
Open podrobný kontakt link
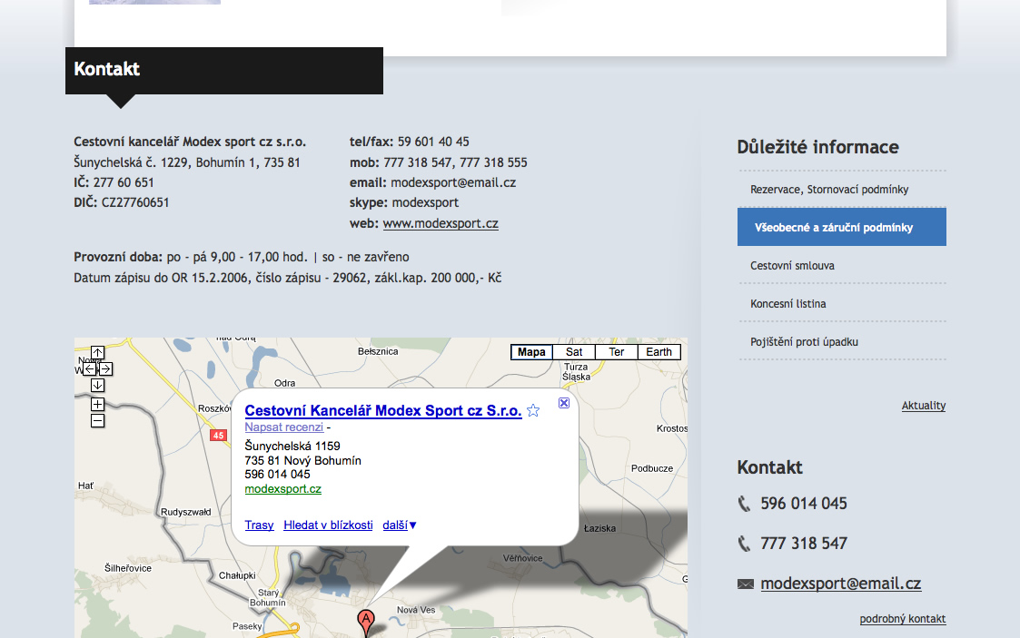902,619
